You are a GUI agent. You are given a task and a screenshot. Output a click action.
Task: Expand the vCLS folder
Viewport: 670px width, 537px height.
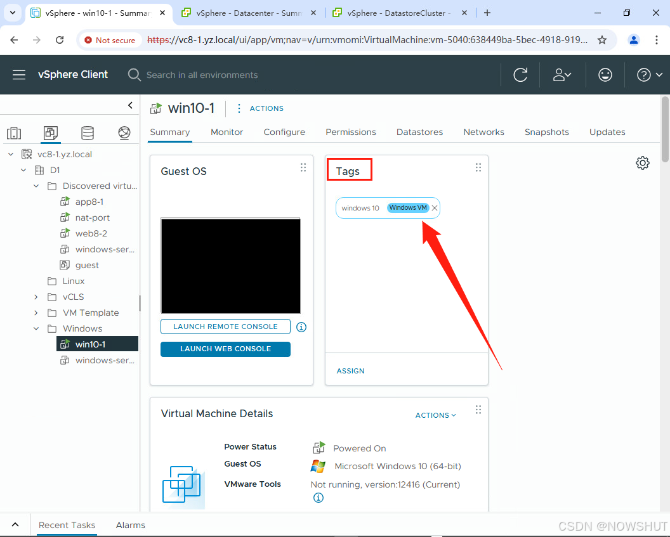(x=36, y=297)
